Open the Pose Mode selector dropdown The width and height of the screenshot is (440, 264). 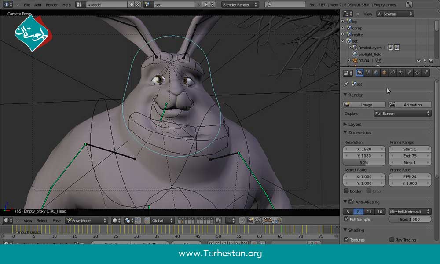coord(86,220)
